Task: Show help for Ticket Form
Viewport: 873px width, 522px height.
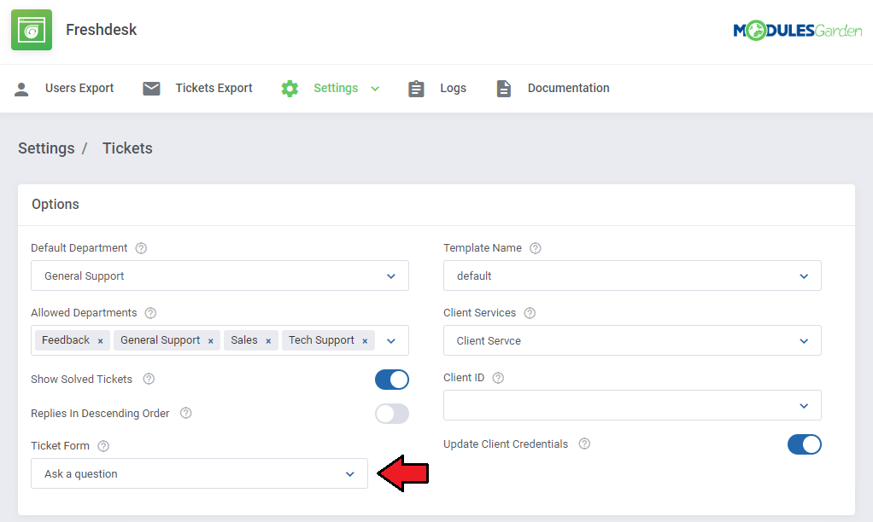Action: [103, 446]
